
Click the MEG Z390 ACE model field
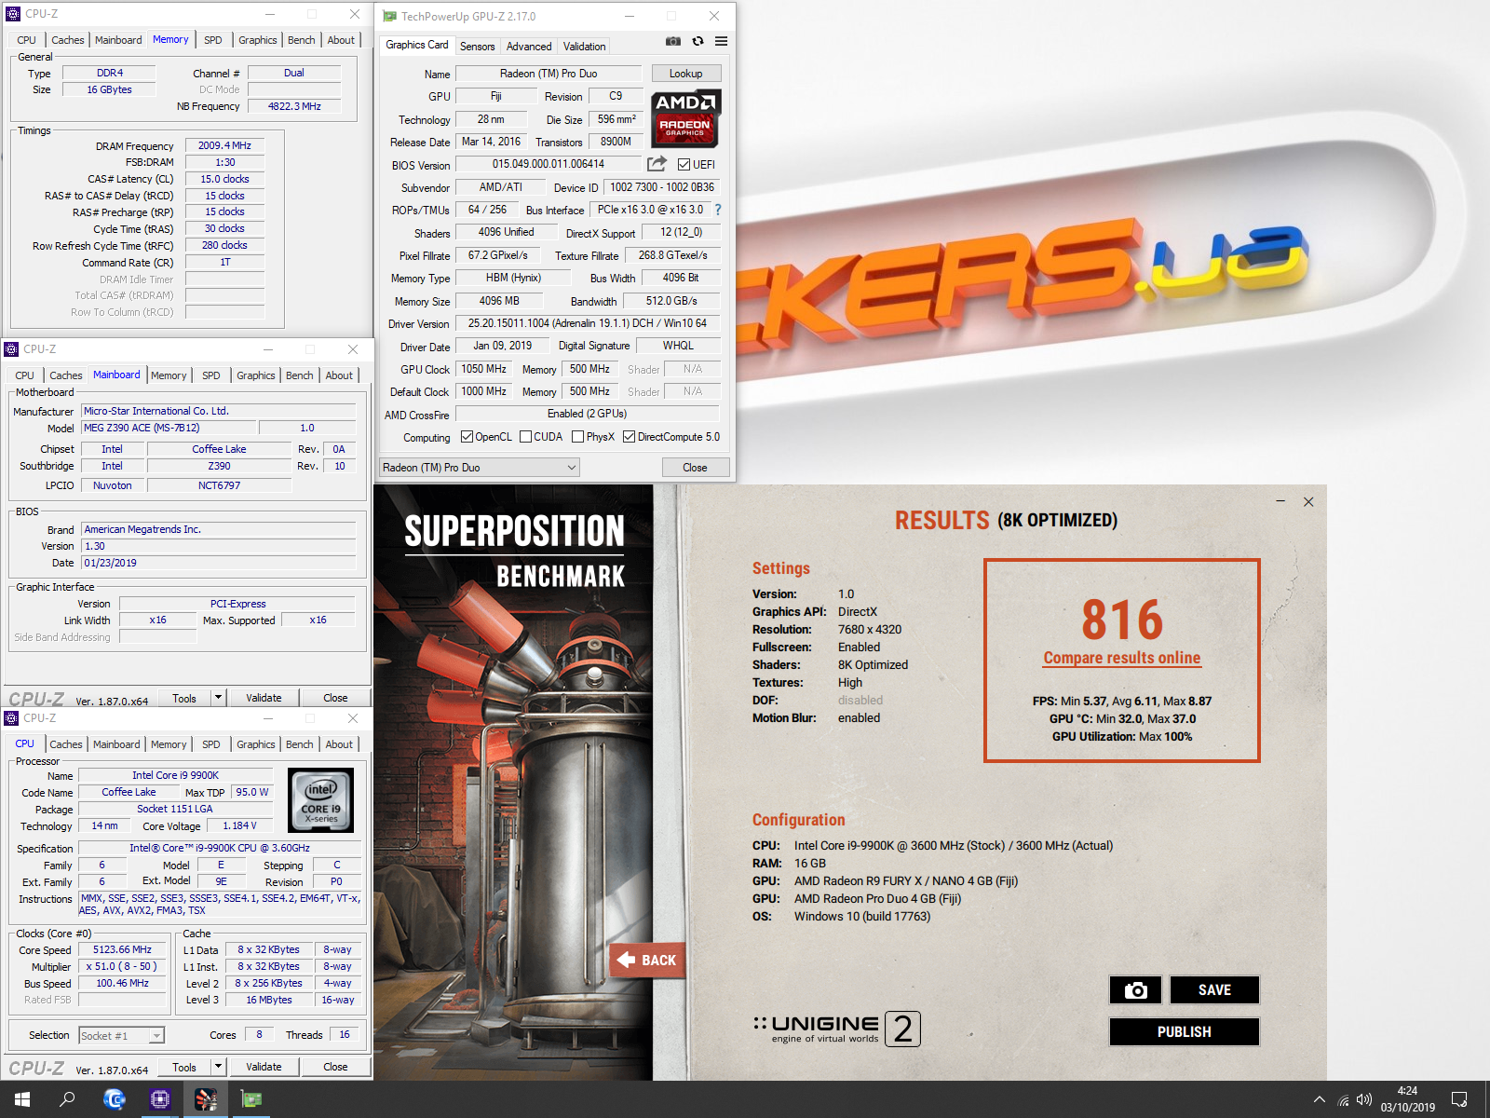(169, 428)
